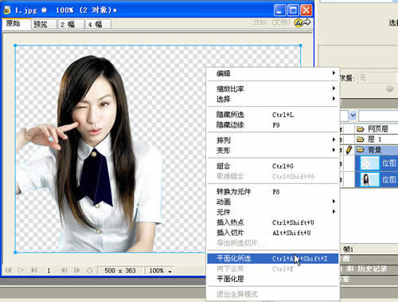Click the first frame playback button
398x302 pixels.
coord(9,270)
